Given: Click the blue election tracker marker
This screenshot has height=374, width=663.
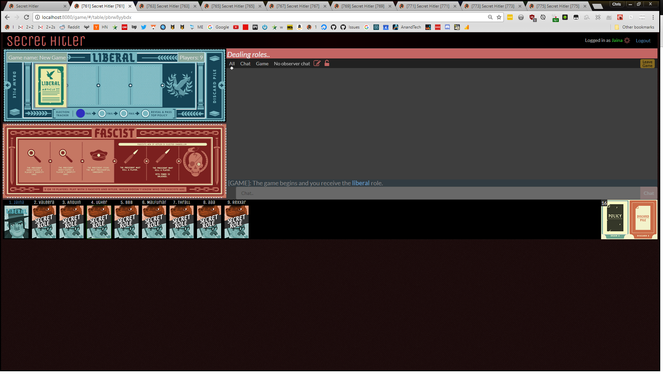Looking at the screenshot, I should coord(80,113).
